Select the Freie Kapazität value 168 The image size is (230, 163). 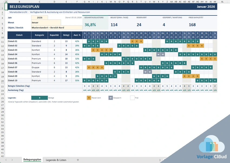192,25
